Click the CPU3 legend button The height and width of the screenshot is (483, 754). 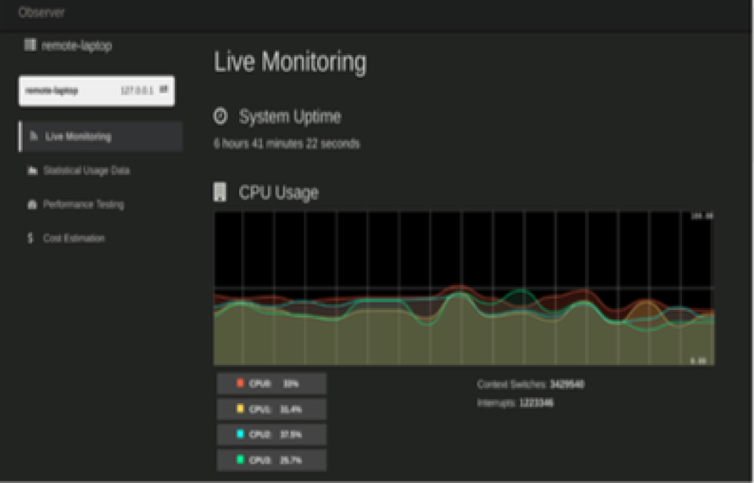point(271,460)
